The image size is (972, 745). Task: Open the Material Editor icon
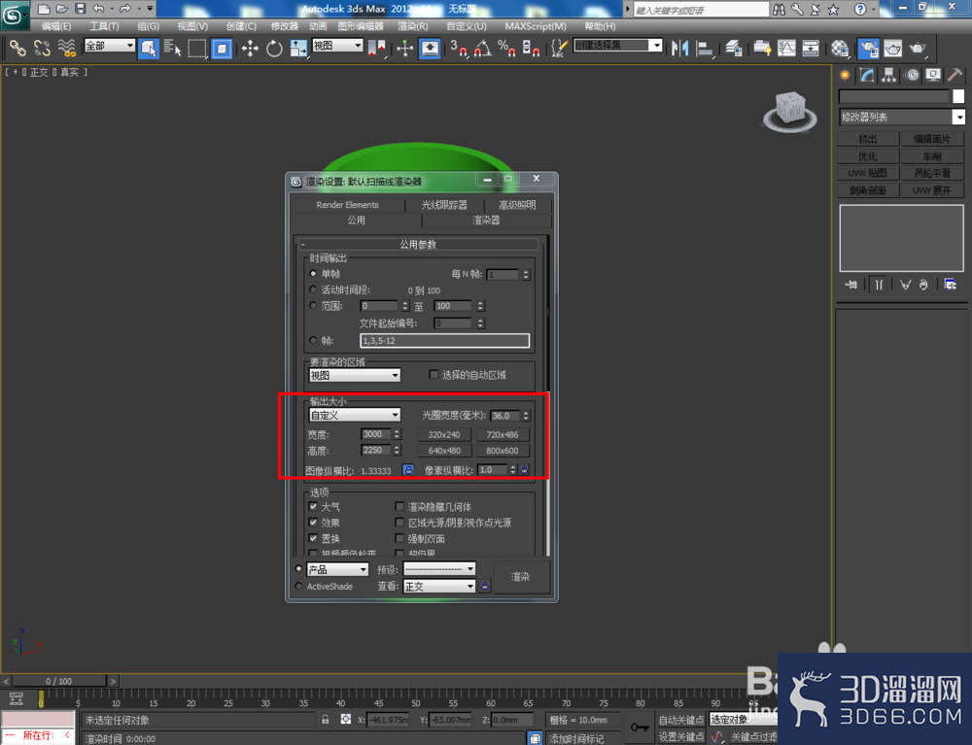[840, 49]
